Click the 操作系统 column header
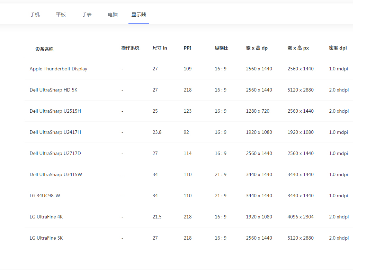 (x=130, y=48)
